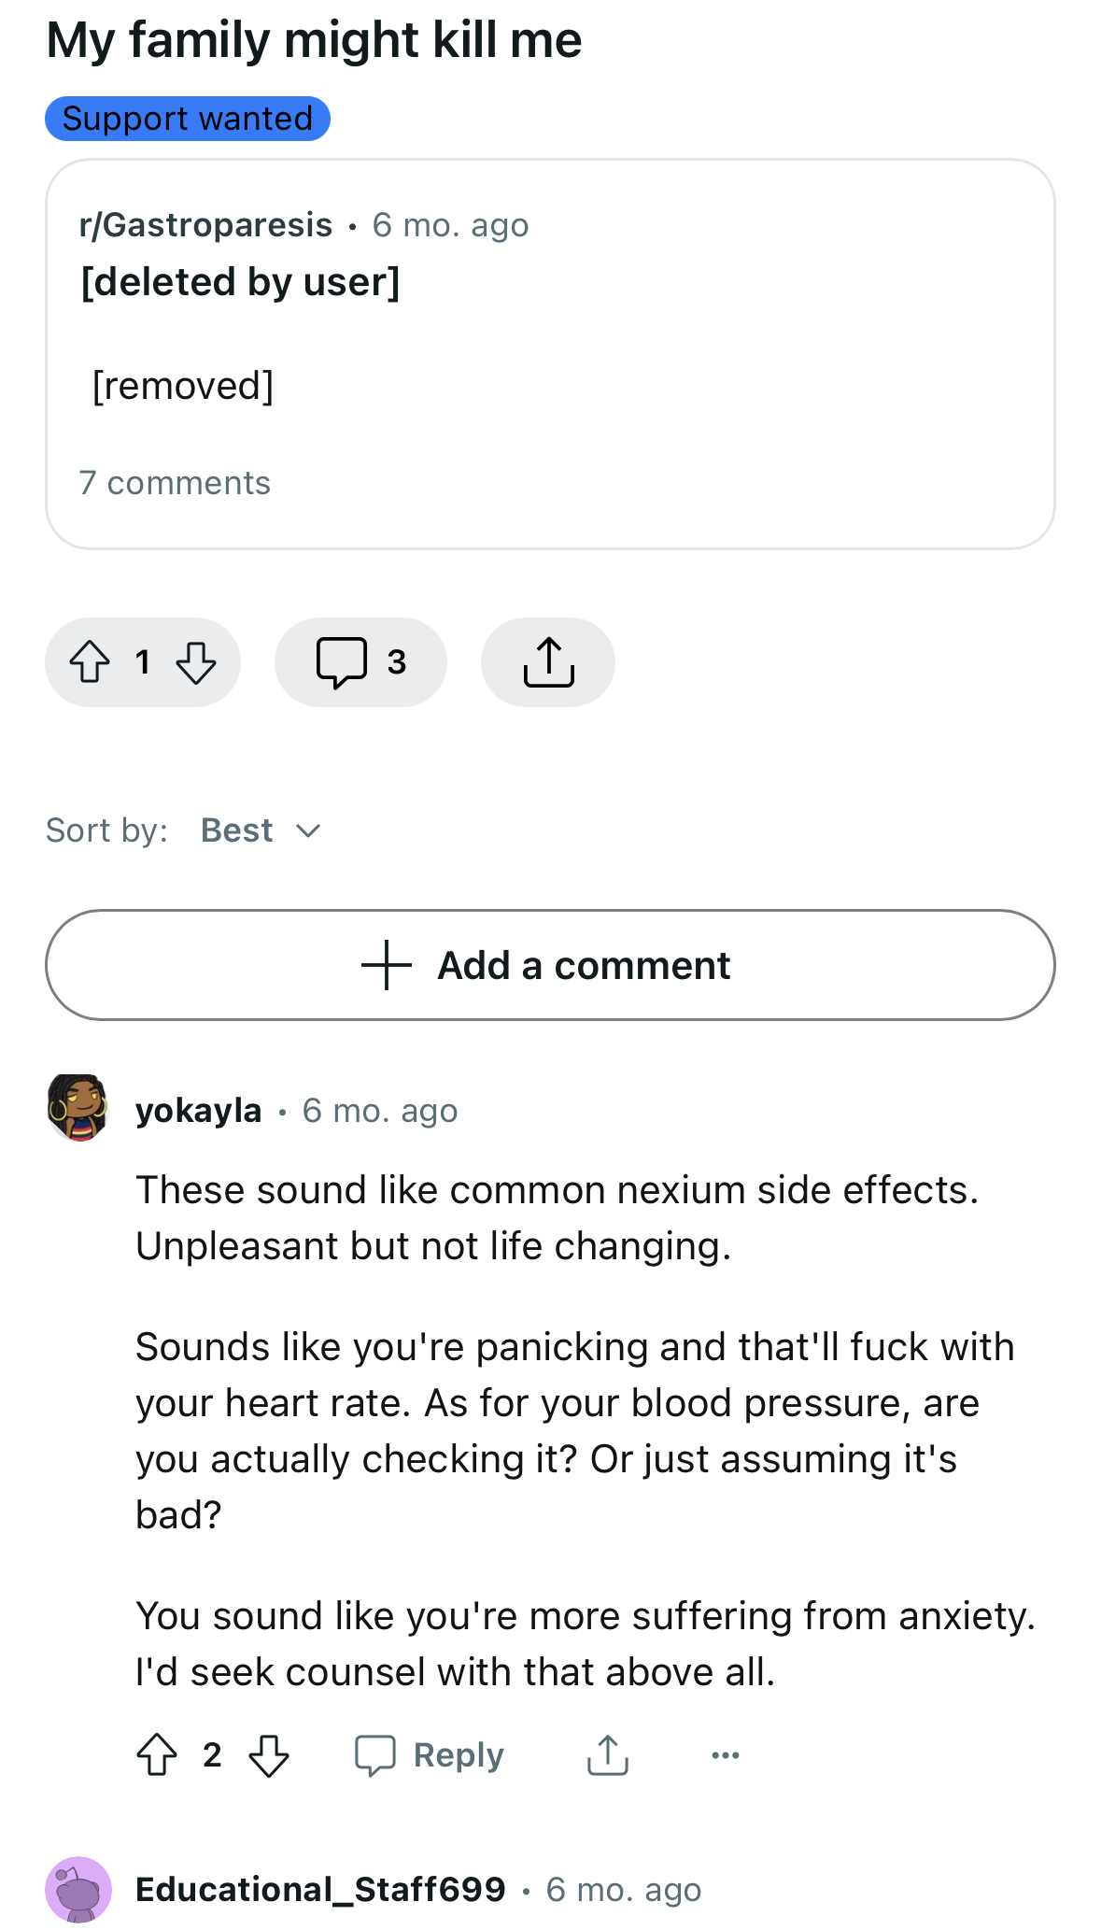Reply to yokayla's comment

430,1754
